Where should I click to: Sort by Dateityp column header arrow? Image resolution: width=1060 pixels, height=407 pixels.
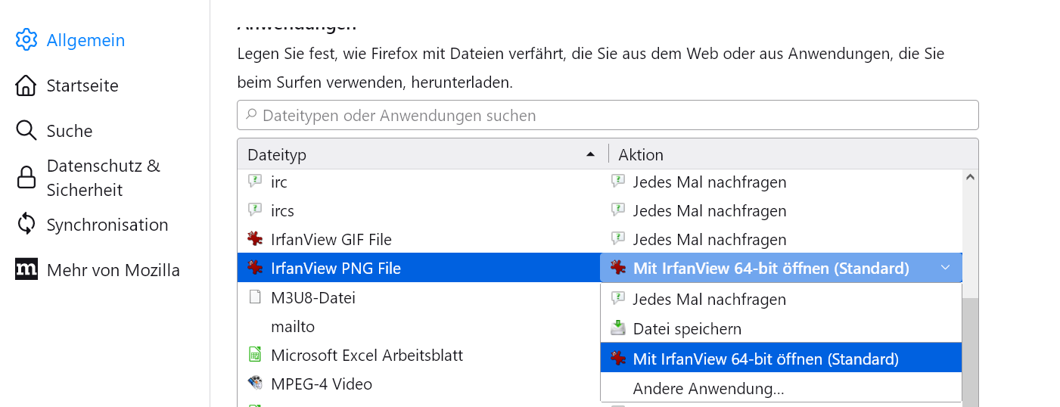click(590, 154)
